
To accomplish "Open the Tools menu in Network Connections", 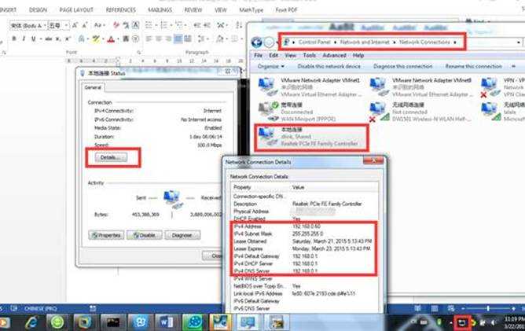I will pos(310,55).
